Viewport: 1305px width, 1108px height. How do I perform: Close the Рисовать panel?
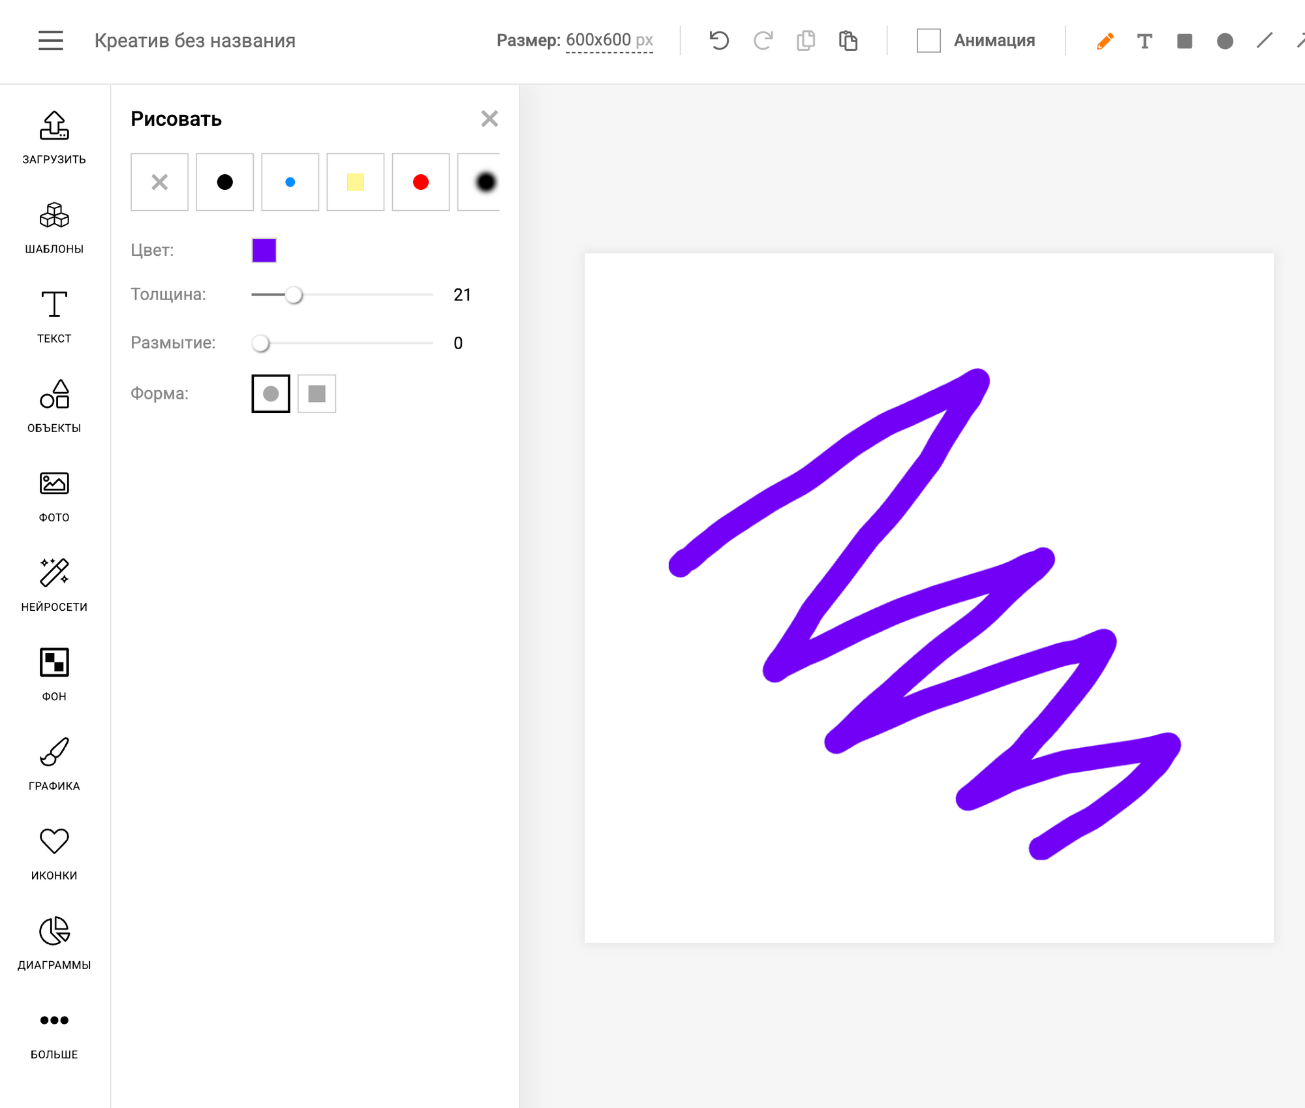[489, 119]
